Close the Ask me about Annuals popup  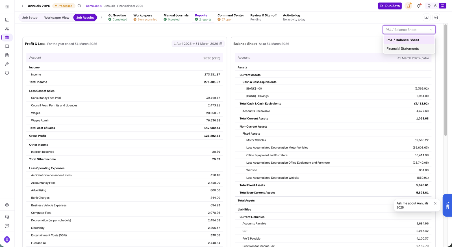tap(435, 203)
